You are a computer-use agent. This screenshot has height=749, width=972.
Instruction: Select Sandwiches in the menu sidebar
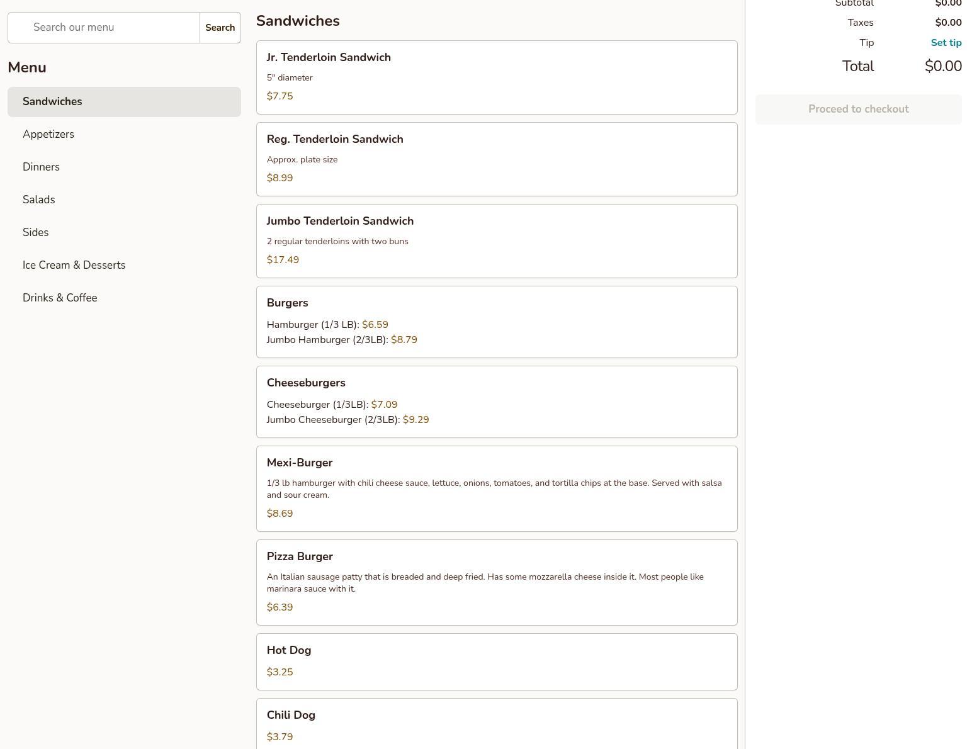pyautogui.click(x=124, y=102)
